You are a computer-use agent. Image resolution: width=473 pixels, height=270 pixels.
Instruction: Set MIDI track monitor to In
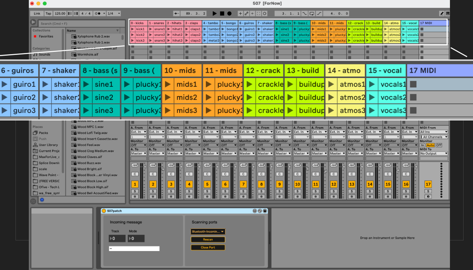[x=423, y=145]
